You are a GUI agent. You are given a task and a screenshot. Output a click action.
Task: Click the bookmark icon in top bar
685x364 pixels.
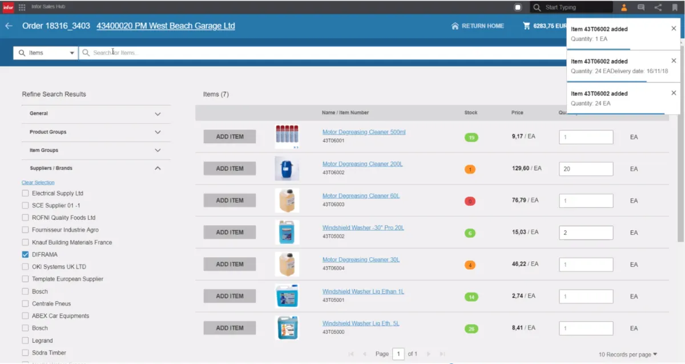pyautogui.click(x=675, y=7)
